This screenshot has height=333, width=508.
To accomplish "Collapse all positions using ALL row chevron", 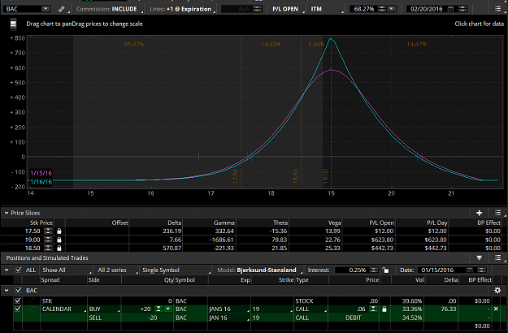I will (7, 270).
